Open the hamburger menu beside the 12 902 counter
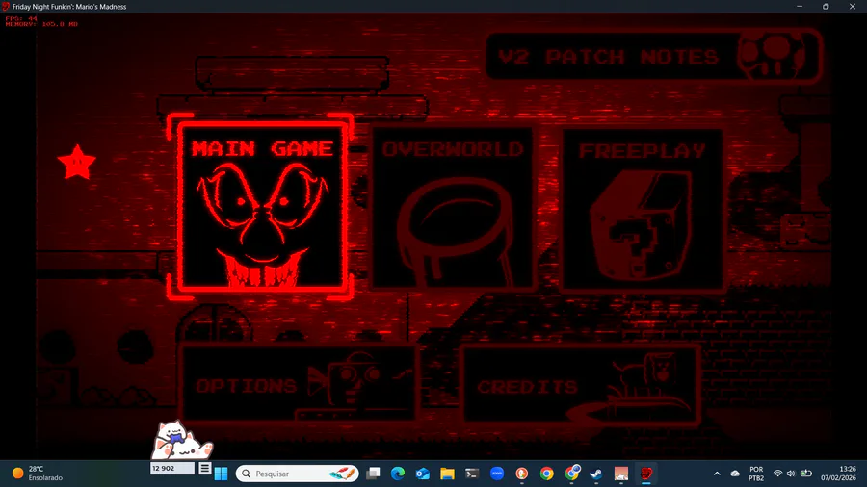 coord(204,468)
